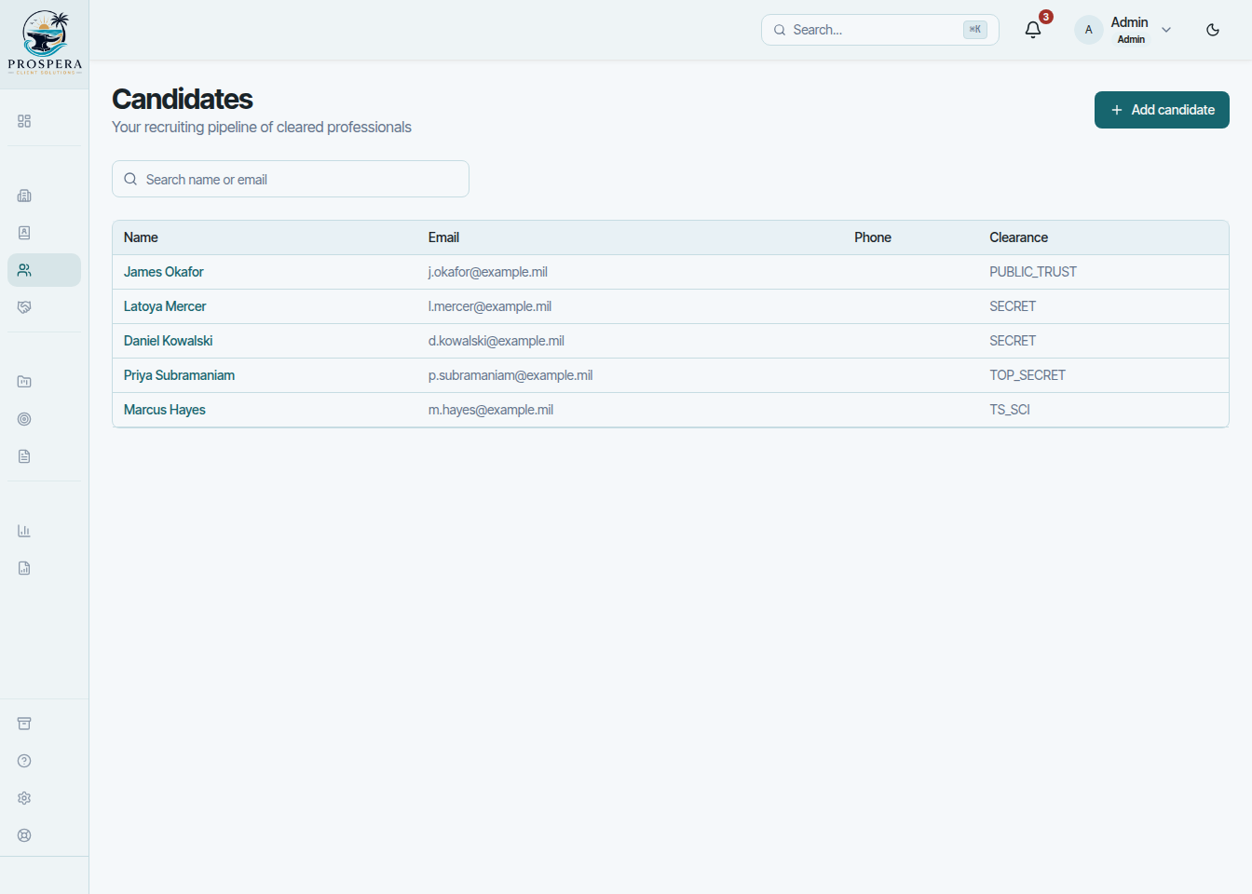Open Latoya Mercer candidate profile
The image size is (1252, 894).
(x=165, y=306)
